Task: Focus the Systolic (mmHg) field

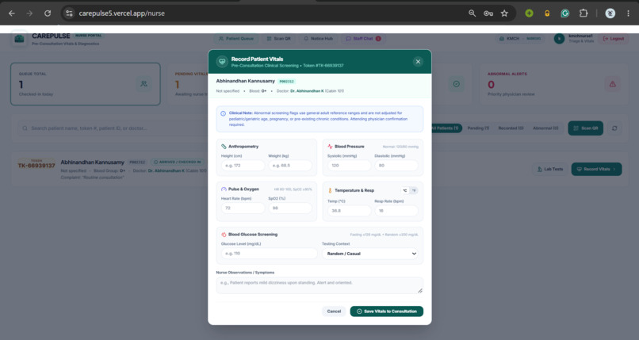Action: pyautogui.click(x=350, y=166)
